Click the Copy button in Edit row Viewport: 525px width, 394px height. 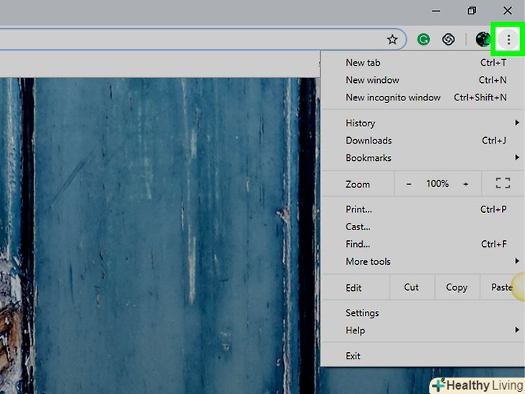click(456, 287)
